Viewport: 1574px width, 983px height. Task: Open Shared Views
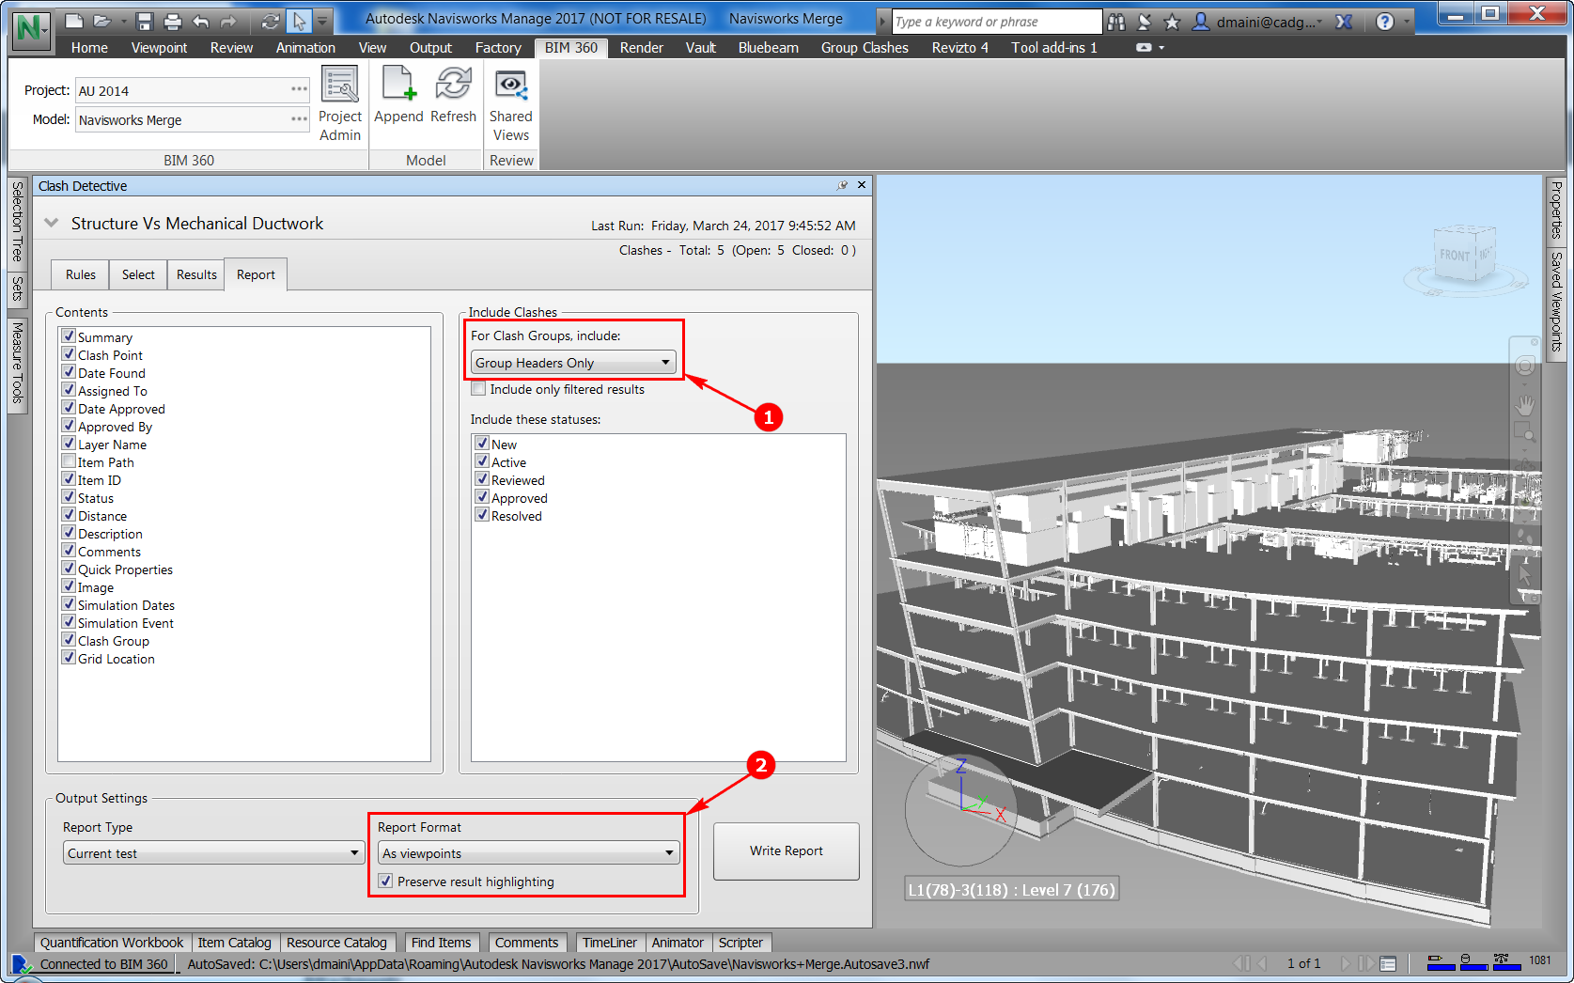511,104
